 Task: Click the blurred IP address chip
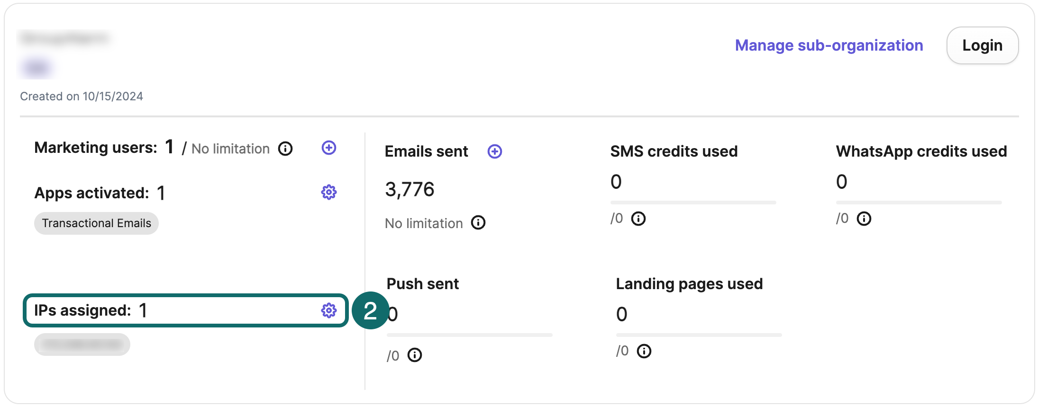click(82, 344)
